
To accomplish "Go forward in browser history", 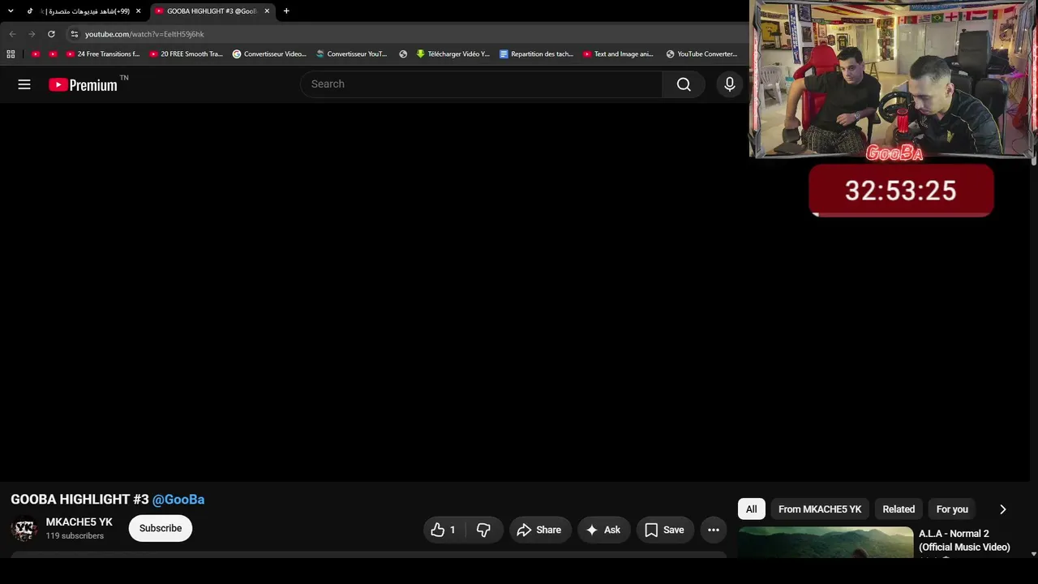I will pos(32,34).
